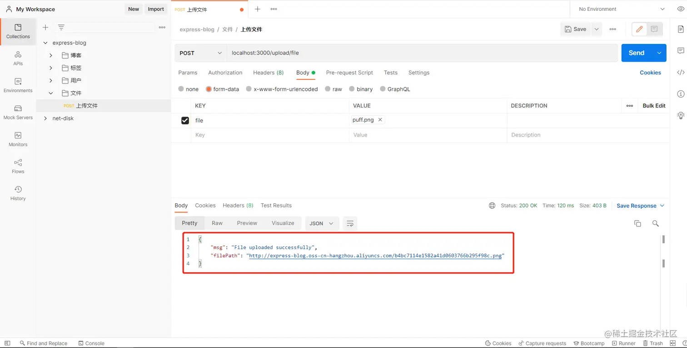Open the History sidebar panel
The image size is (687, 348).
coord(18,193)
